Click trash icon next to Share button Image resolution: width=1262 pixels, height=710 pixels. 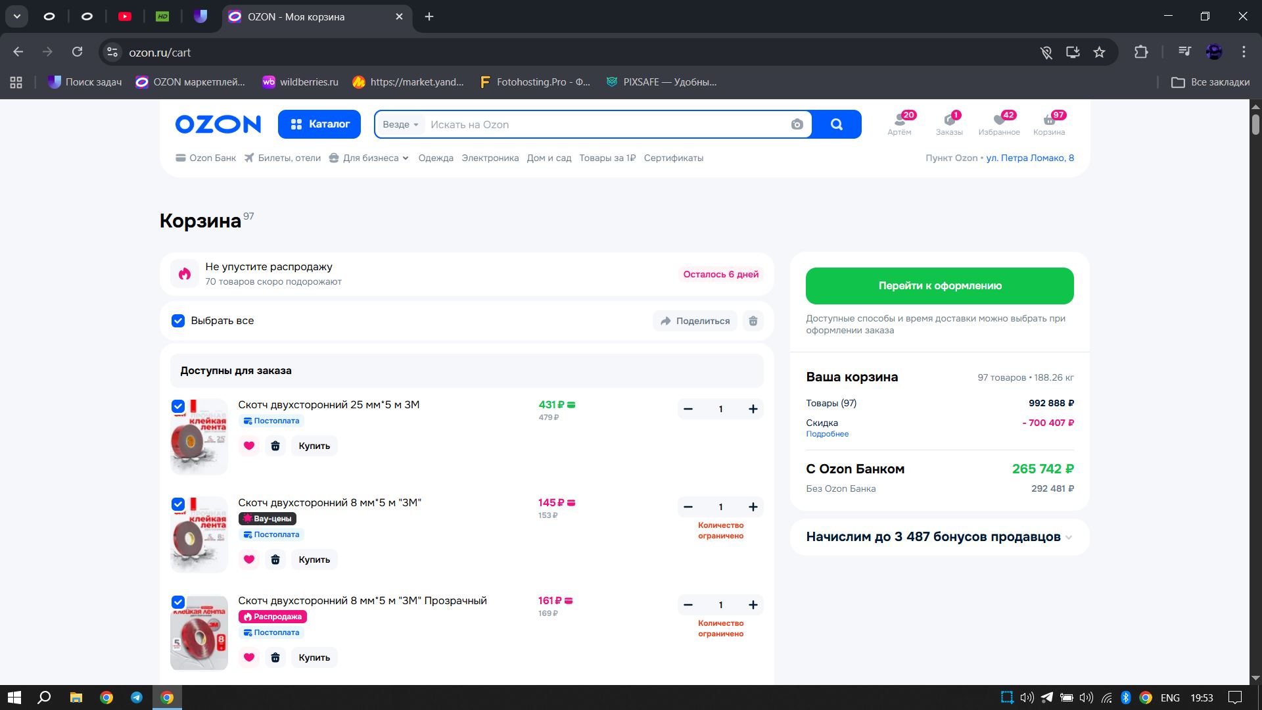(x=753, y=321)
